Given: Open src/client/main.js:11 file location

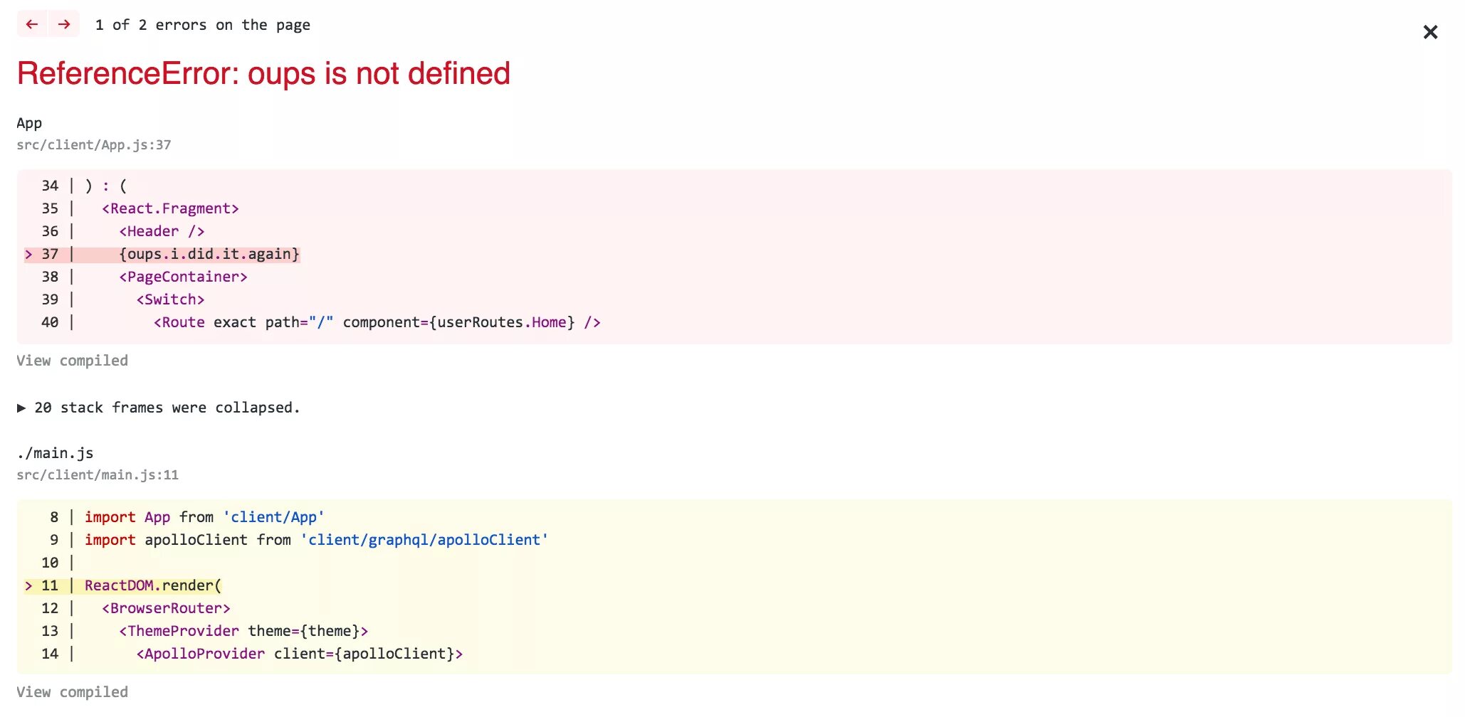Looking at the screenshot, I should [x=98, y=475].
